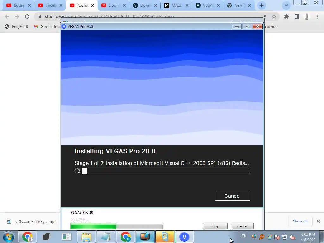Open the Windows Start menu orb

click(x=9, y=237)
